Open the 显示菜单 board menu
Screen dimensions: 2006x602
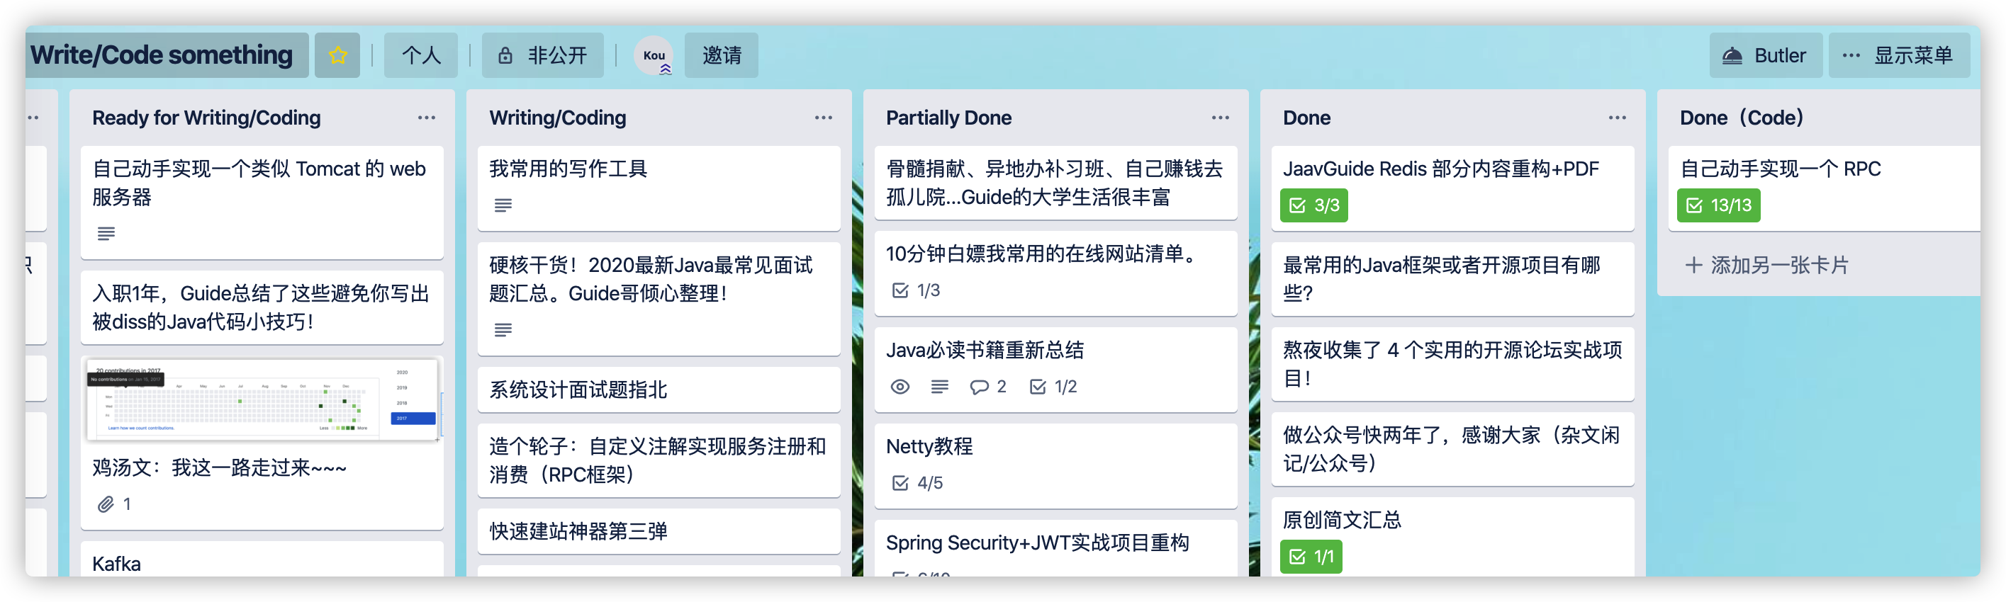(x=1898, y=55)
